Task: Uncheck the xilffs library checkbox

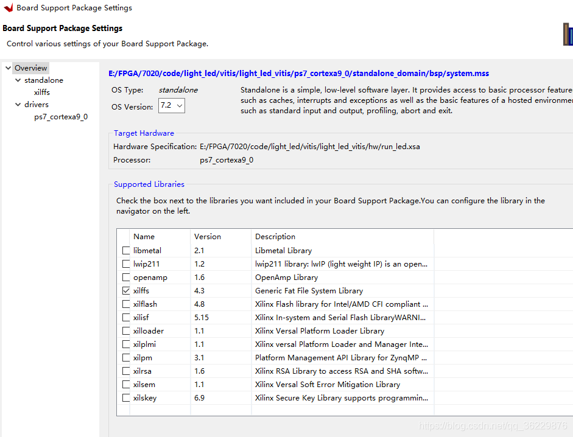Action: [126, 291]
